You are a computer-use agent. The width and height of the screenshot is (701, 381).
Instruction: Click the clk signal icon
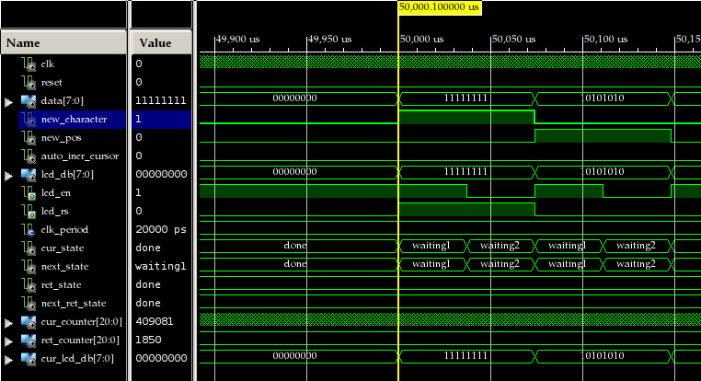pos(28,64)
